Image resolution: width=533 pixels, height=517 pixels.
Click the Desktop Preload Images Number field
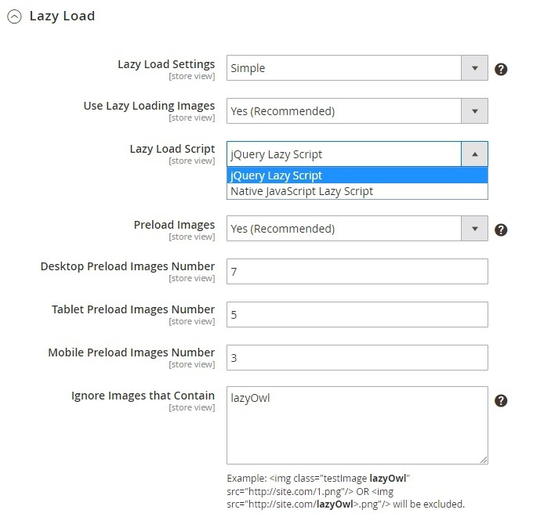(x=357, y=272)
